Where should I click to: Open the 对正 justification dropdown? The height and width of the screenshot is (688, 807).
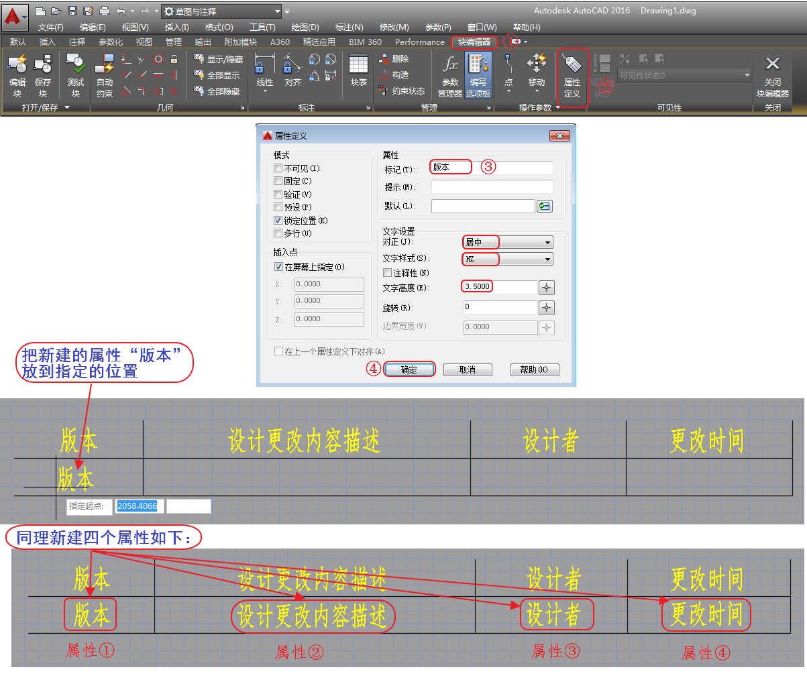pyautogui.click(x=508, y=242)
